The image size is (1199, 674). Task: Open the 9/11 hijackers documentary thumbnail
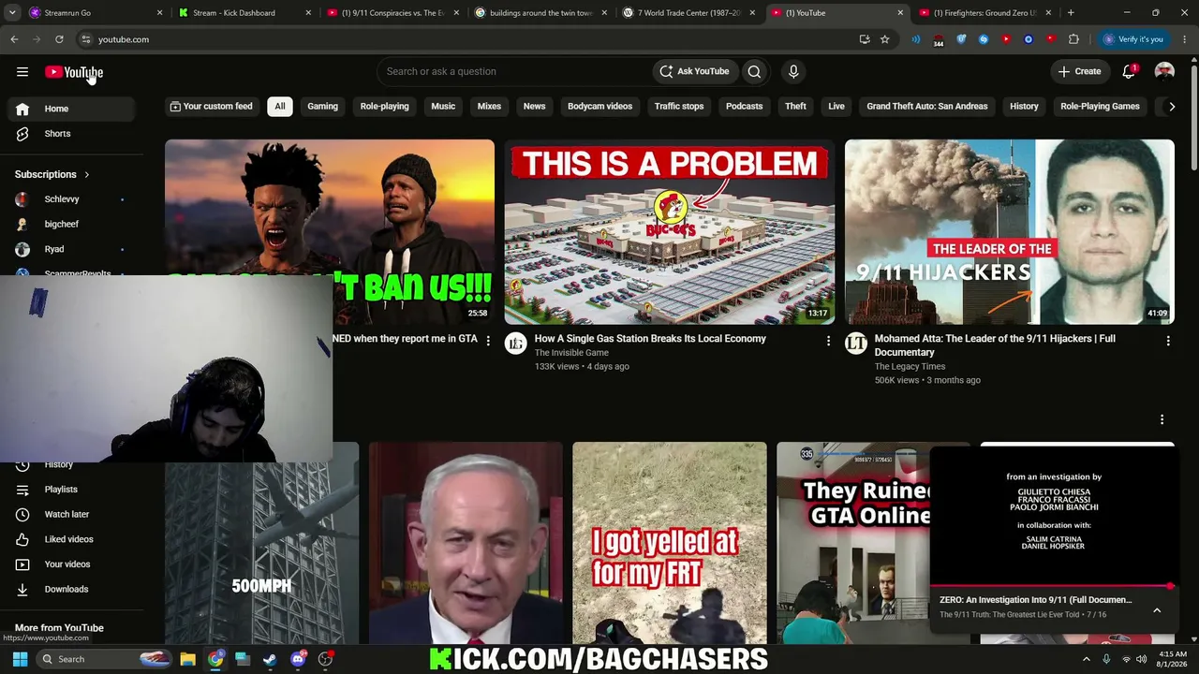click(x=1010, y=232)
